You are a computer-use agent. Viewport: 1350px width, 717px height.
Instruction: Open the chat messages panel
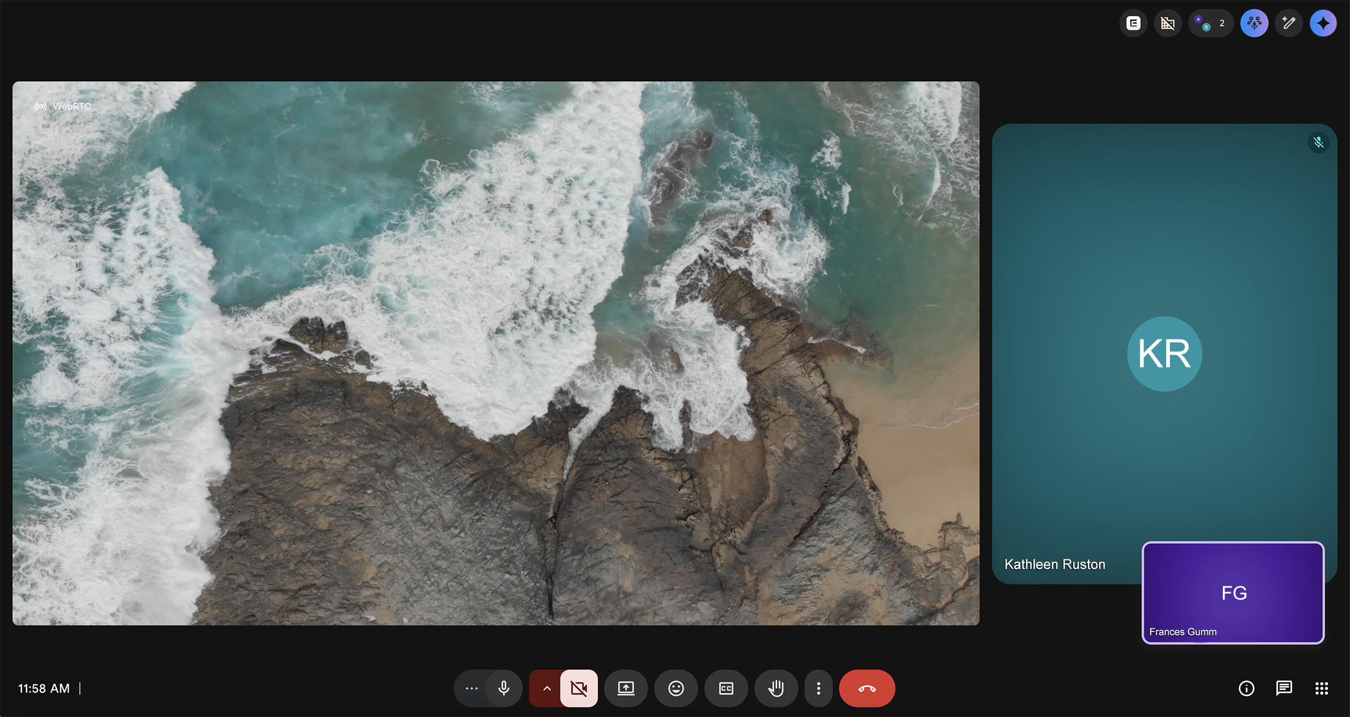click(1284, 688)
